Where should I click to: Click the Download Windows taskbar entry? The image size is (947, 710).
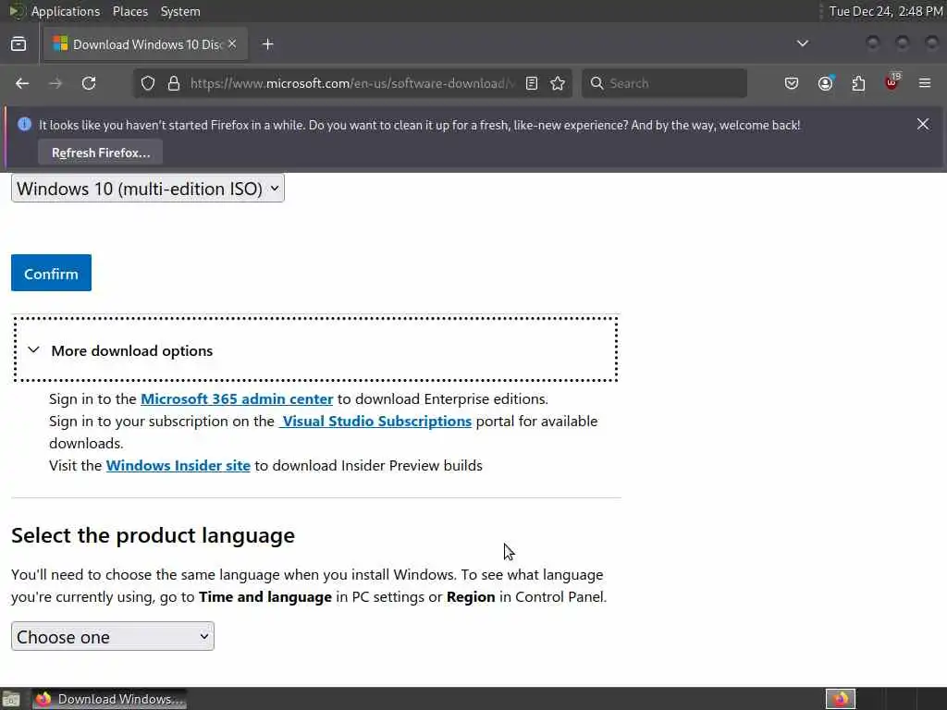tap(109, 699)
